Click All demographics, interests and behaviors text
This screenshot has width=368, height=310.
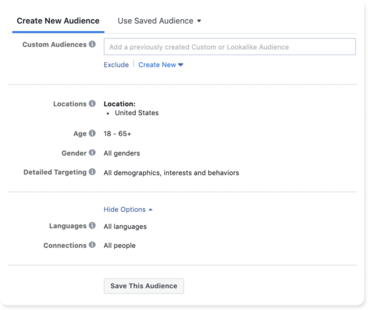tap(171, 173)
